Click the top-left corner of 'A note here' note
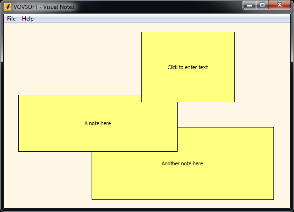Viewport: 294px width, 212px height. (19, 96)
